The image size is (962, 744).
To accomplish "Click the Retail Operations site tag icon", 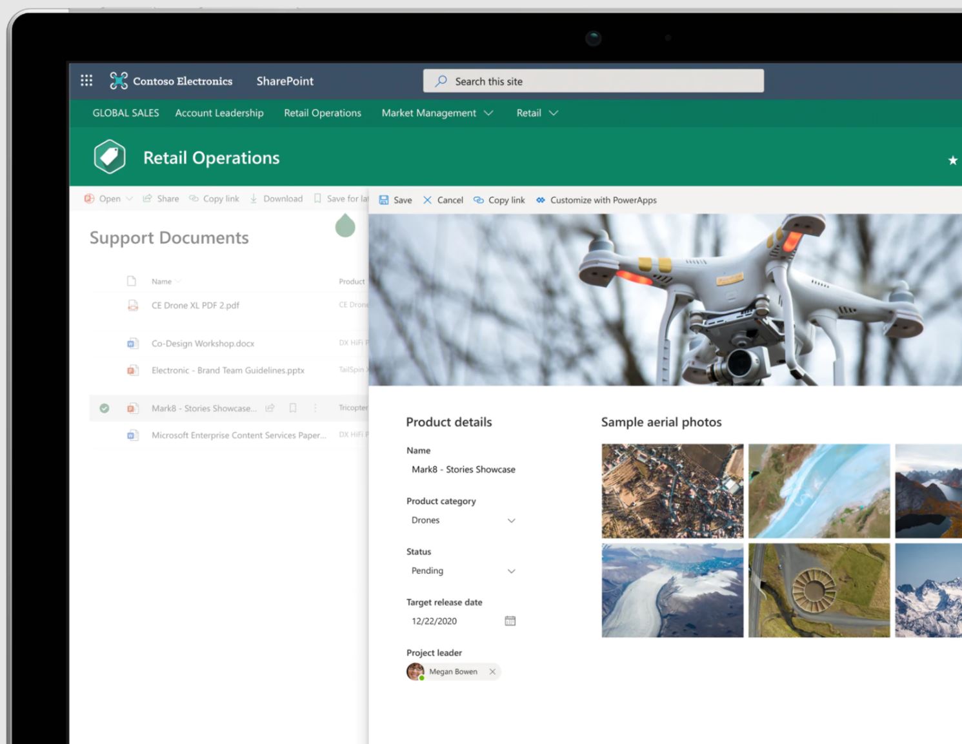I will click(x=110, y=156).
